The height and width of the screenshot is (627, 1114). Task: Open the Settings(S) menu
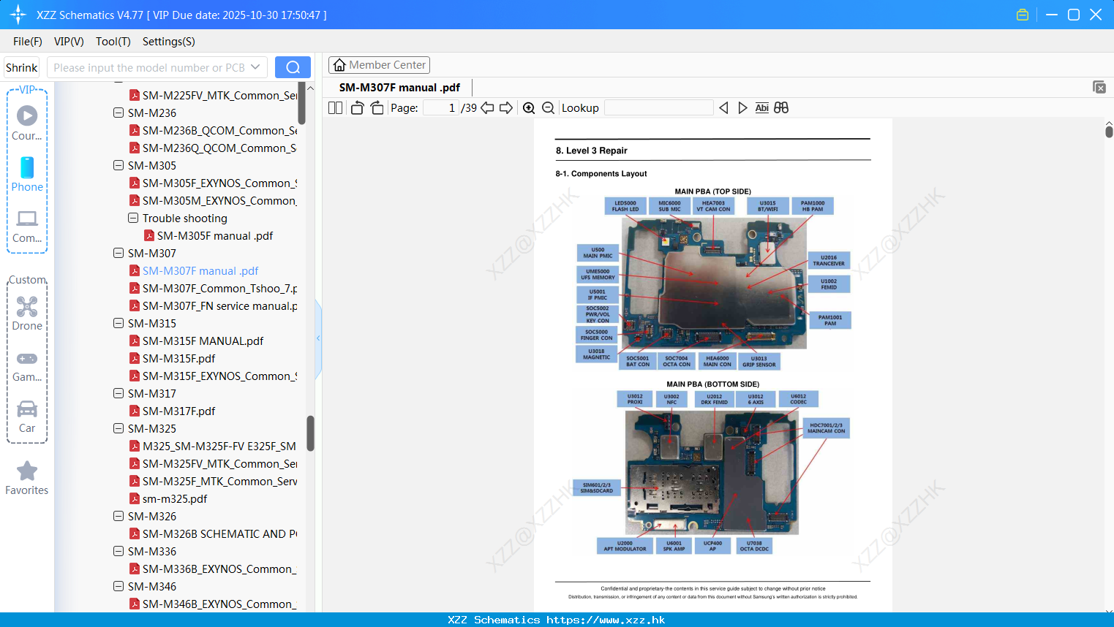[169, 42]
